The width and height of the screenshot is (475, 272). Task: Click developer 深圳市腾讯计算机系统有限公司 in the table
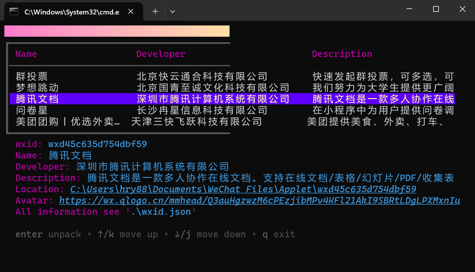point(213,99)
